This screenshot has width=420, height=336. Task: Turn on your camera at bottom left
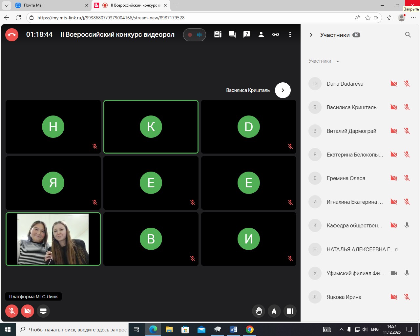[28, 311]
